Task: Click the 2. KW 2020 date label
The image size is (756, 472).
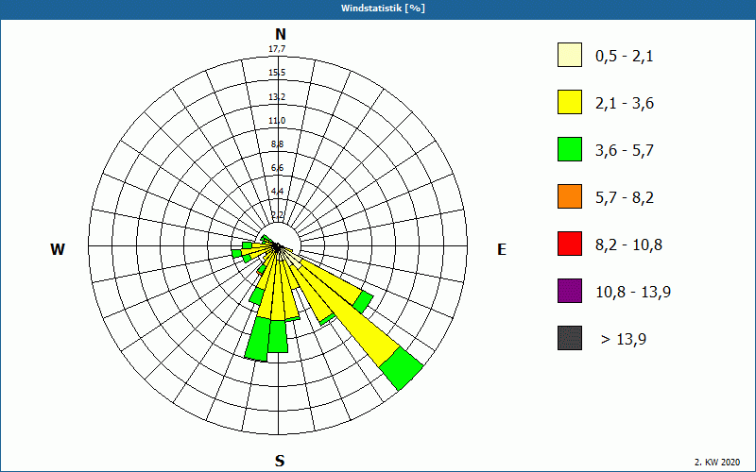Action: [x=717, y=463]
